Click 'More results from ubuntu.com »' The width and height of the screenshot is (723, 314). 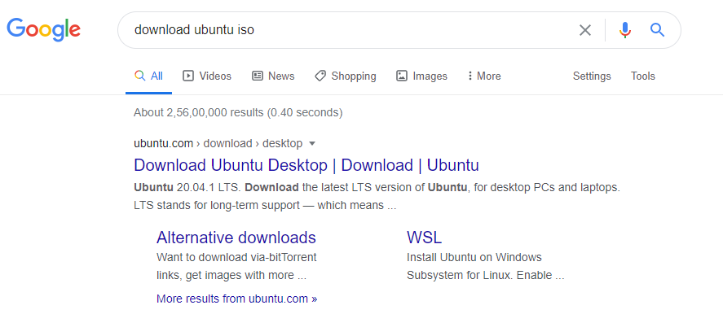[x=237, y=299]
